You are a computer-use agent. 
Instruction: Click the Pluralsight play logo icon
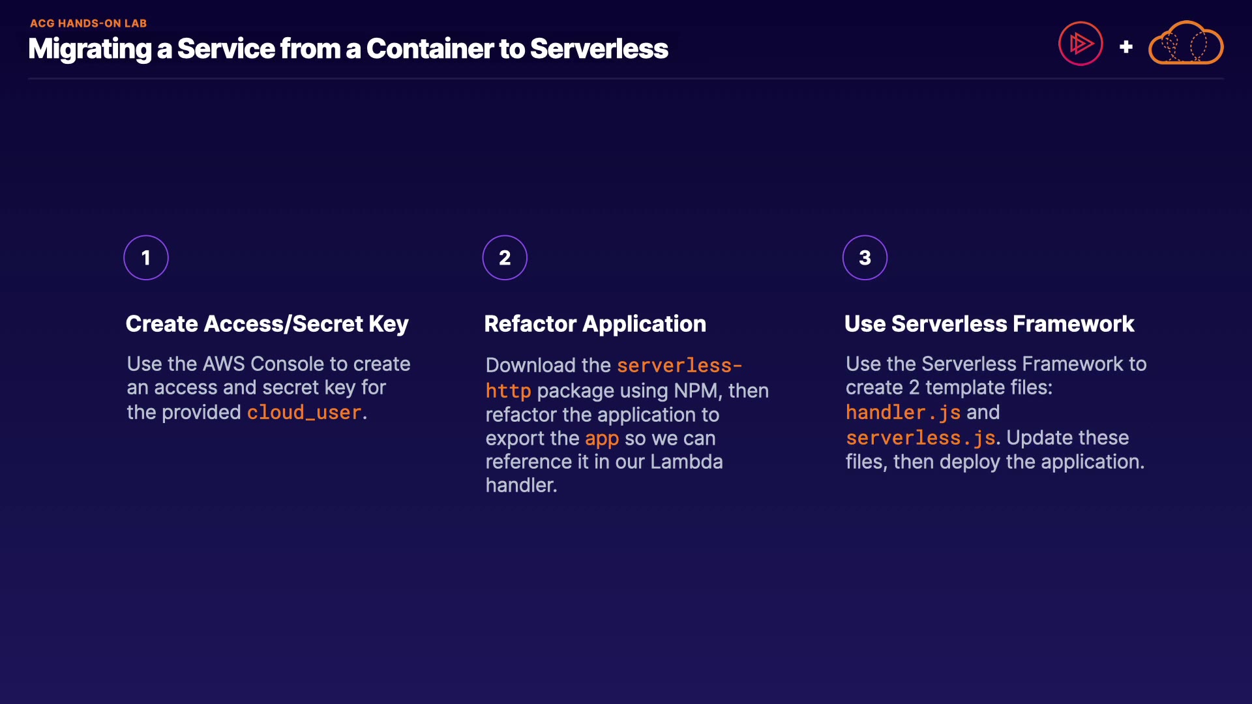[1081, 44]
